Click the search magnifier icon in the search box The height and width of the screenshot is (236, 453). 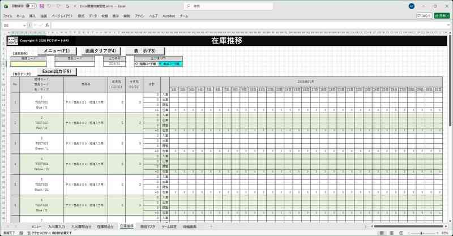[x=187, y=6]
